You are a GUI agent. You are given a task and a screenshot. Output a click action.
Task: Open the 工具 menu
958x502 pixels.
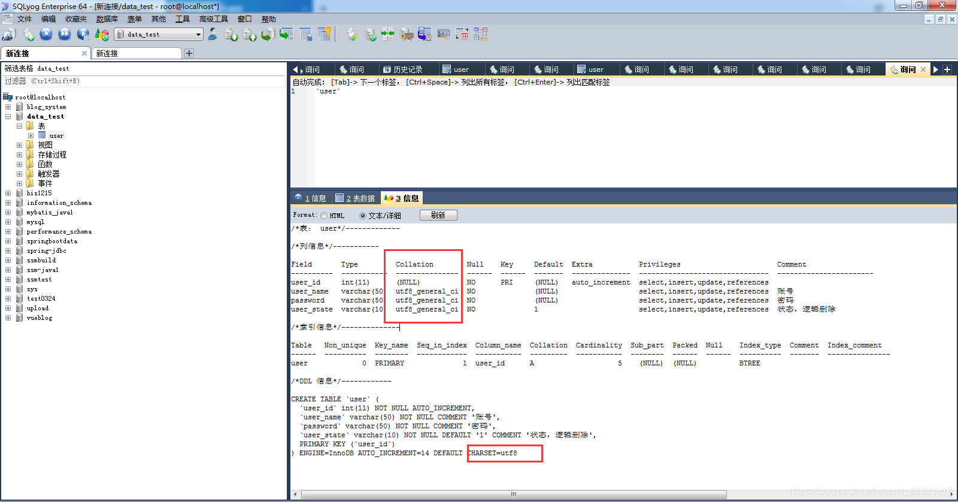coord(183,19)
